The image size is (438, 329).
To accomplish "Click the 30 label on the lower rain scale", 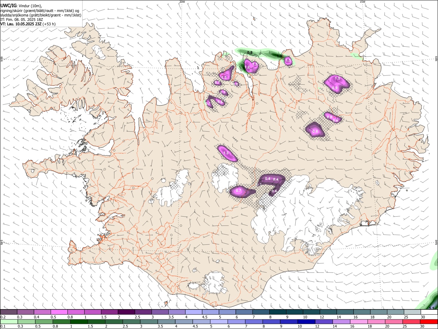I will tap(423, 327).
